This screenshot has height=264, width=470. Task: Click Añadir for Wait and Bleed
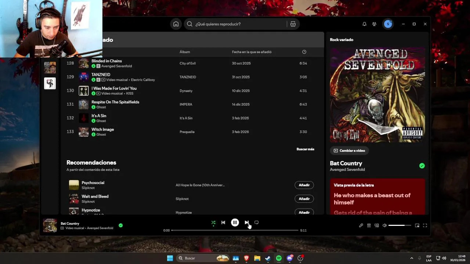click(304, 199)
